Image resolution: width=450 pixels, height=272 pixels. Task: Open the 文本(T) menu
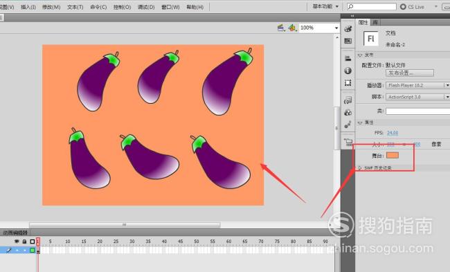(75, 7)
